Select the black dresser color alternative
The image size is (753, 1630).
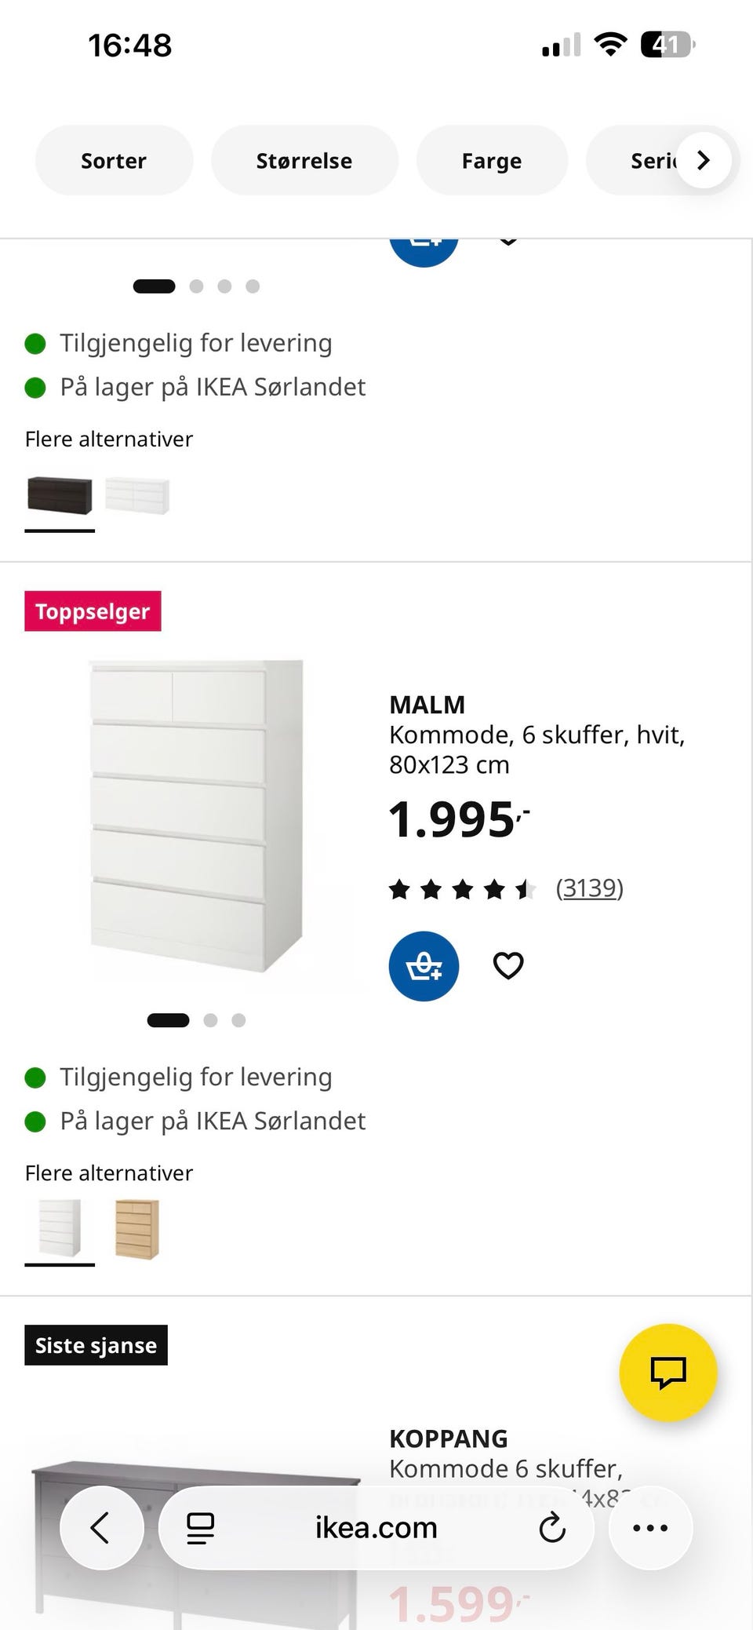click(x=59, y=493)
